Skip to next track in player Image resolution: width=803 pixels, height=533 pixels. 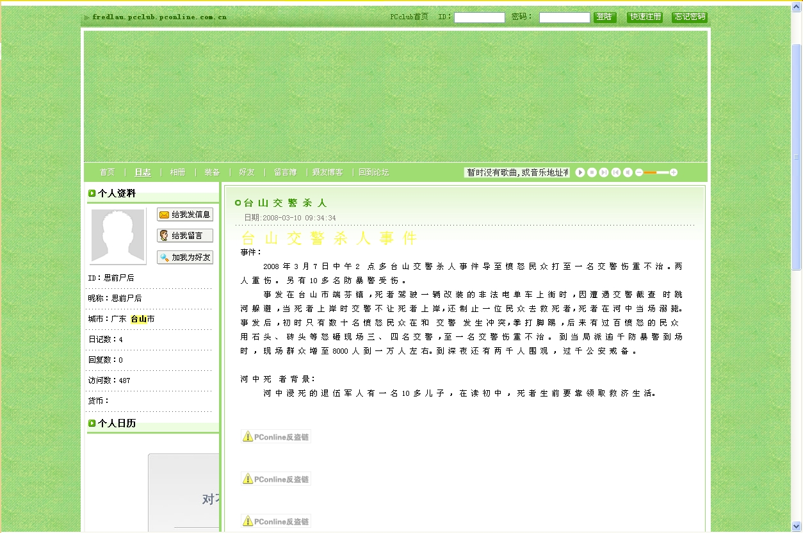[x=604, y=172]
